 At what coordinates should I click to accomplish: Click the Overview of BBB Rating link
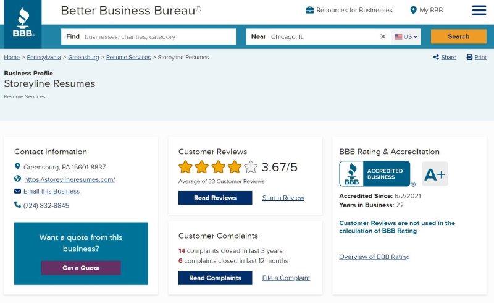coord(374,257)
